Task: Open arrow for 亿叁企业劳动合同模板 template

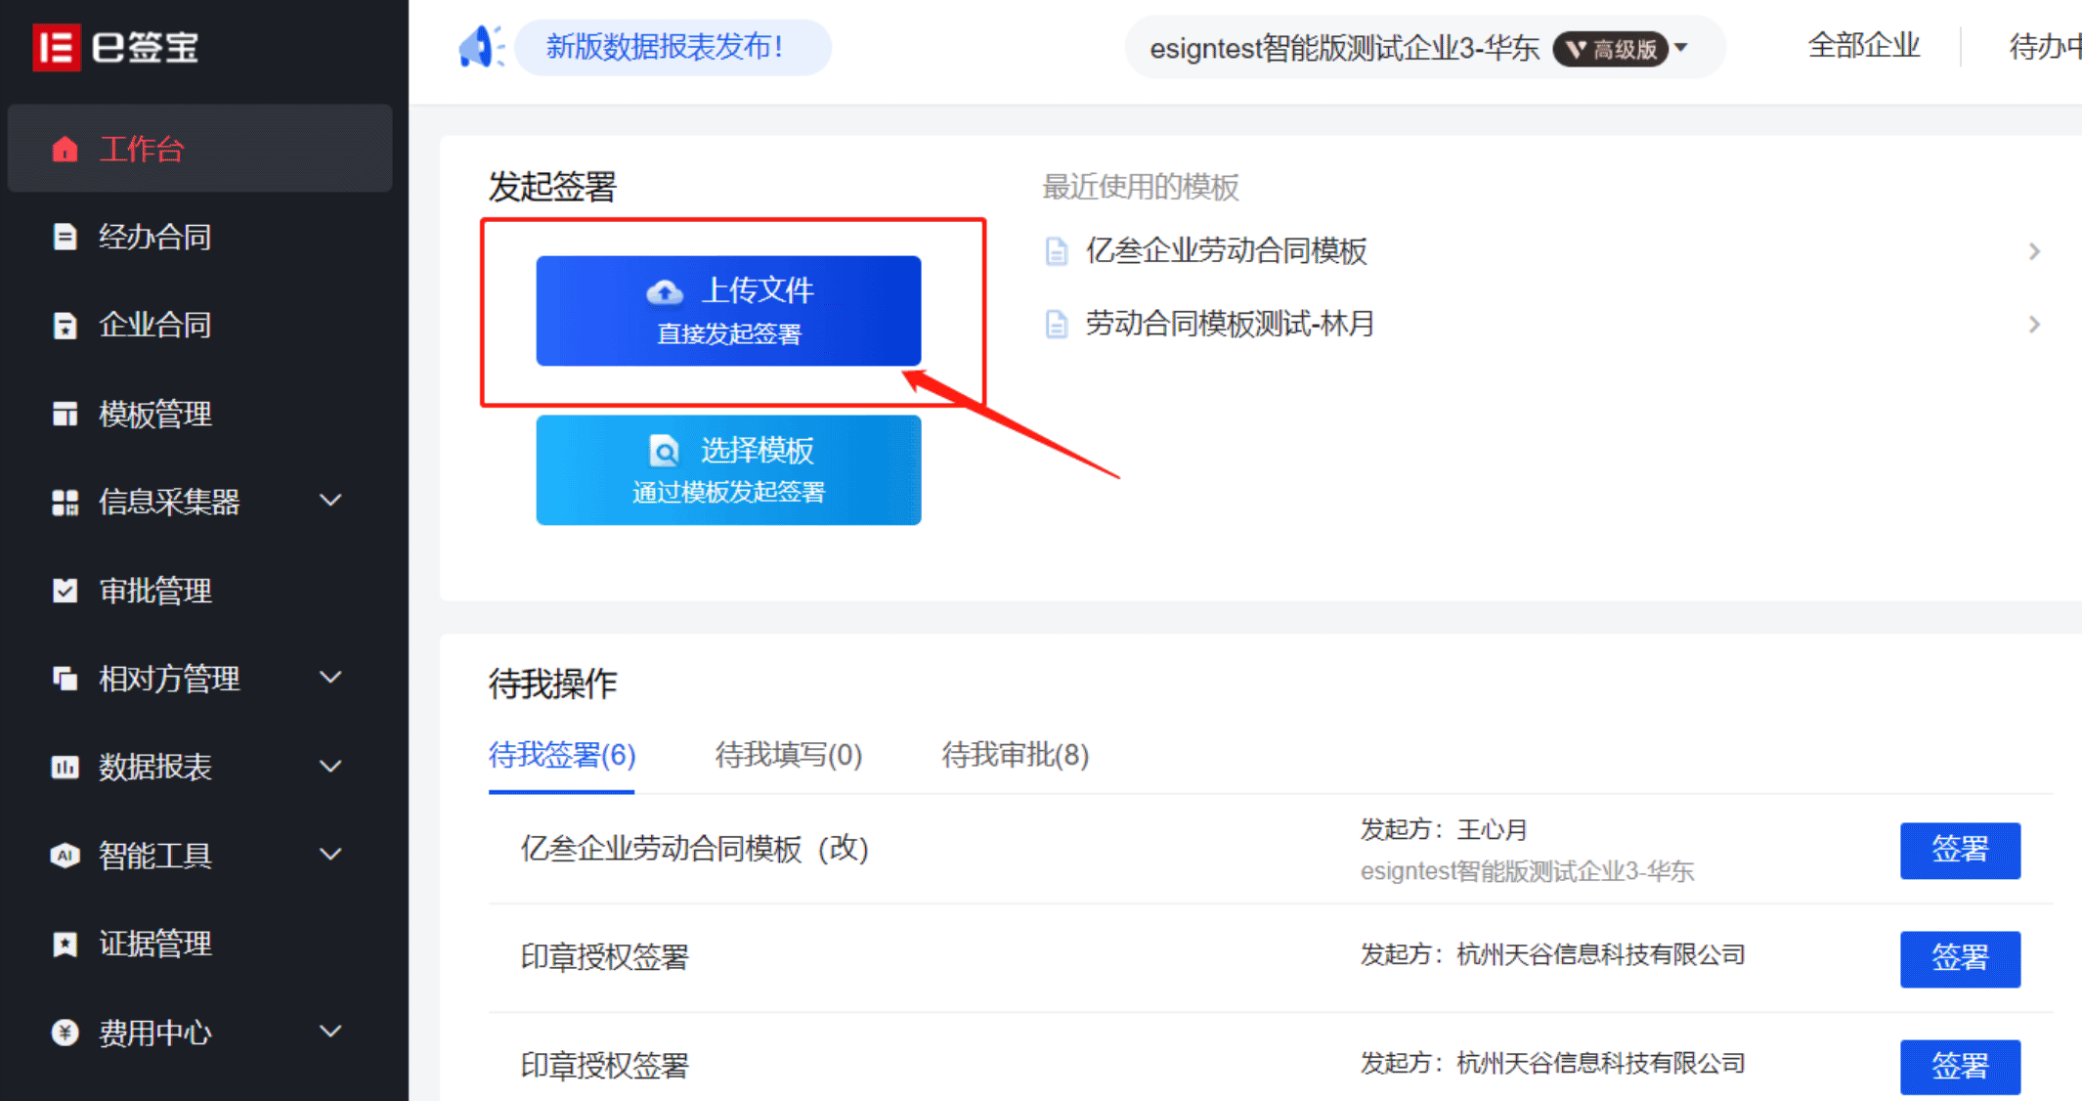Action: 2034,251
